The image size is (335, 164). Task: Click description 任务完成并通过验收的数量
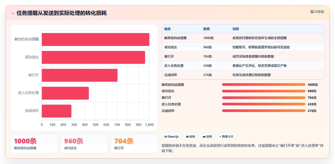click(252, 75)
